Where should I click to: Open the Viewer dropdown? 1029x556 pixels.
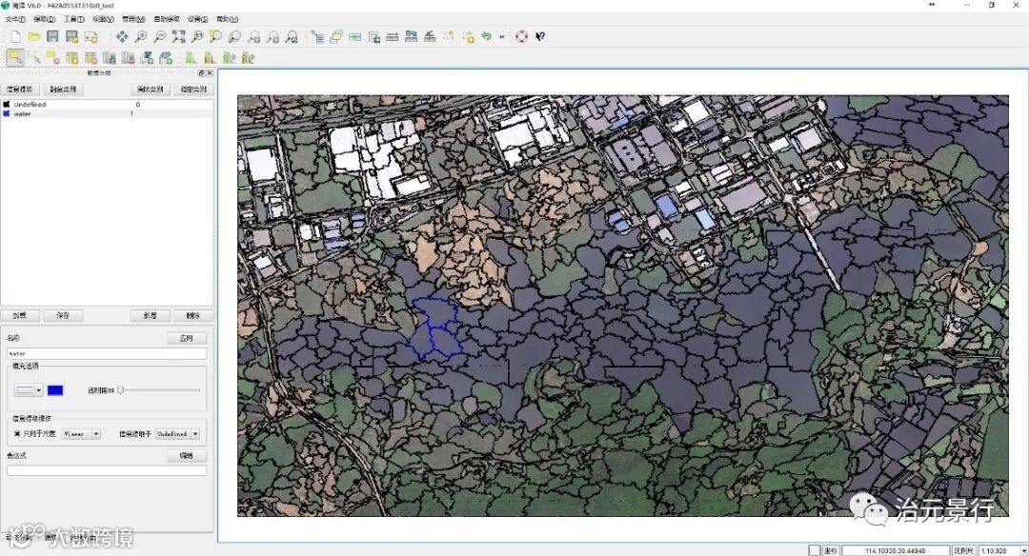pos(81,434)
